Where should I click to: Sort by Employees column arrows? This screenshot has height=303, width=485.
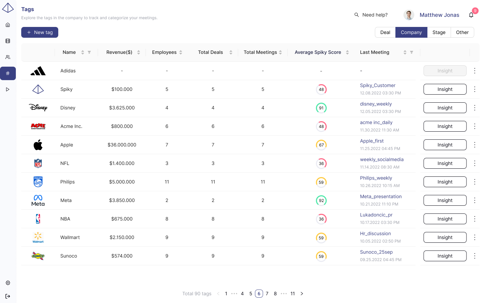point(181,52)
